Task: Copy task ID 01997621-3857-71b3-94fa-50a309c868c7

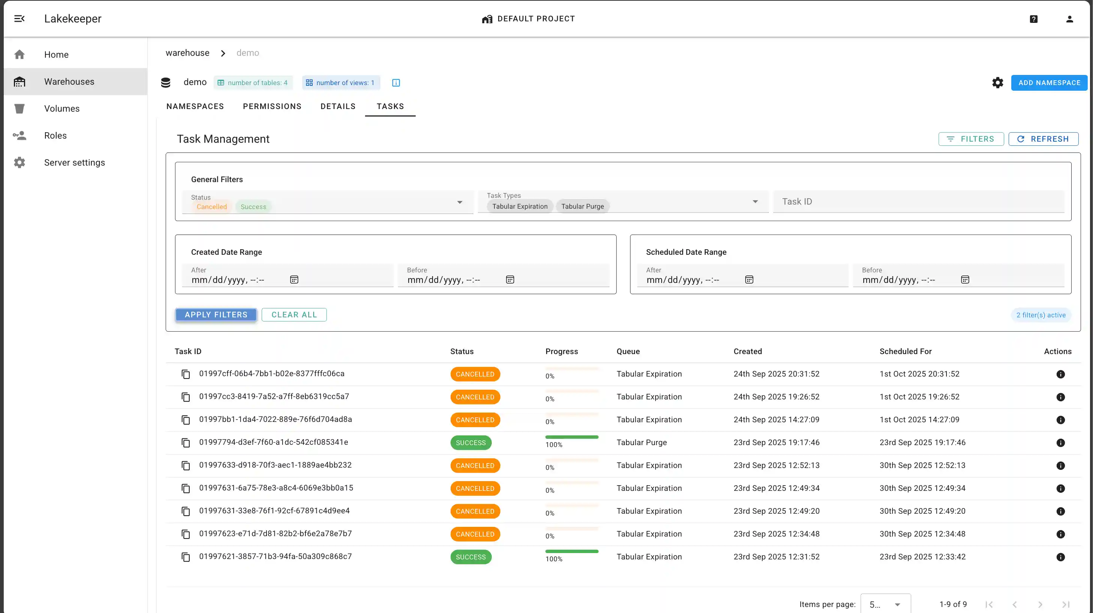Action: [186, 557]
